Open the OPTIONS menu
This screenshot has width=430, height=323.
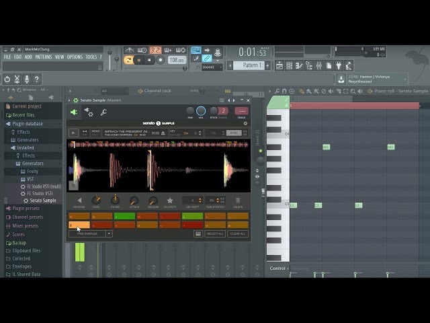point(75,57)
